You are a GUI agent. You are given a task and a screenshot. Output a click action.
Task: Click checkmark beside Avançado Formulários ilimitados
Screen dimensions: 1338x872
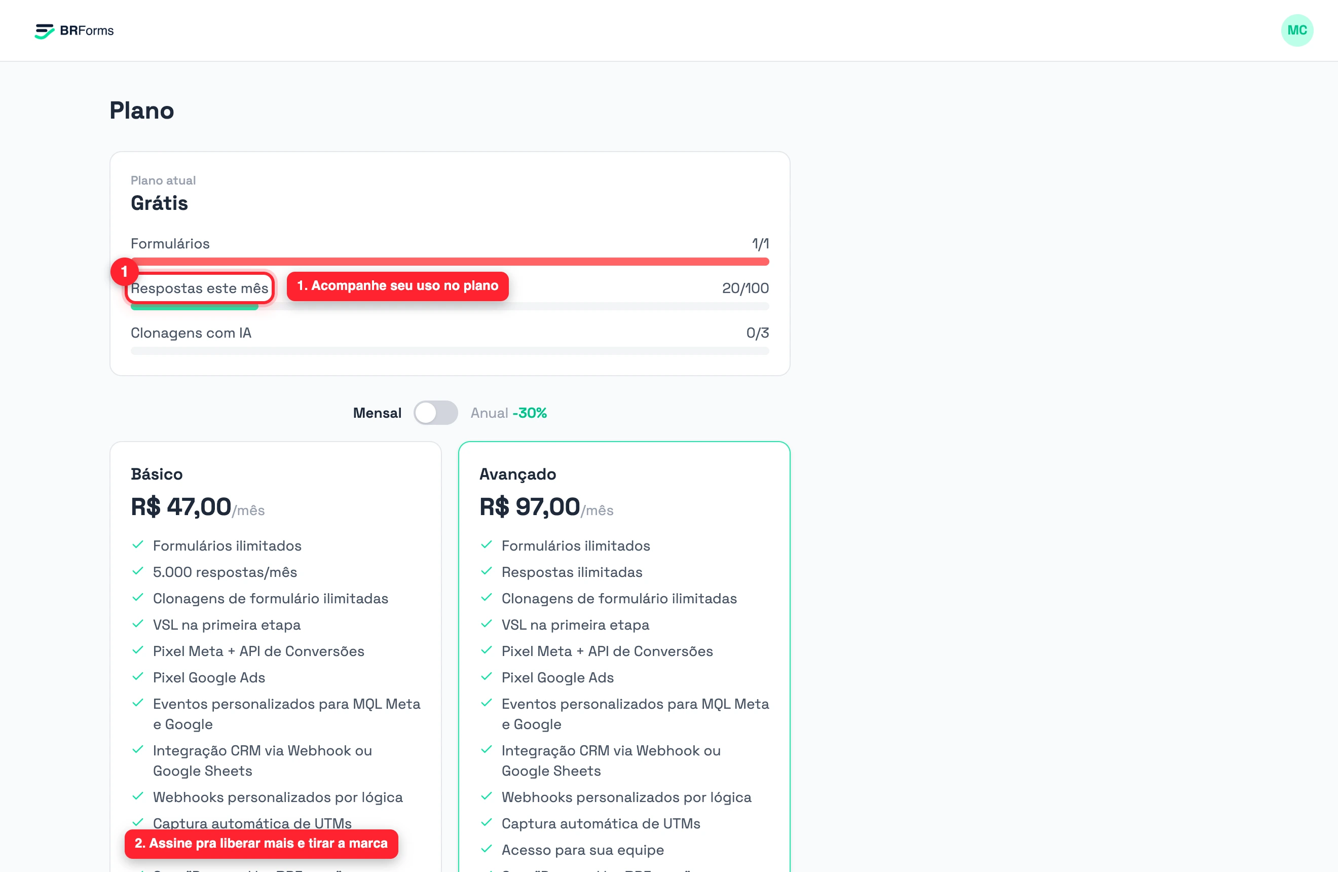coord(486,545)
